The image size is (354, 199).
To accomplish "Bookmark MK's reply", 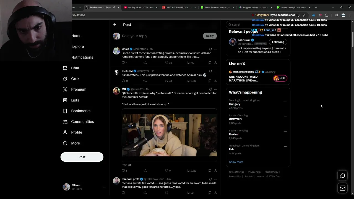I will click(210, 171).
